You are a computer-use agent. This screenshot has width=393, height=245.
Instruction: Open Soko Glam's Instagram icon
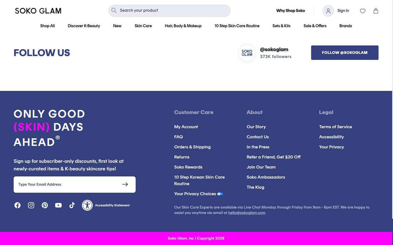click(31, 205)
